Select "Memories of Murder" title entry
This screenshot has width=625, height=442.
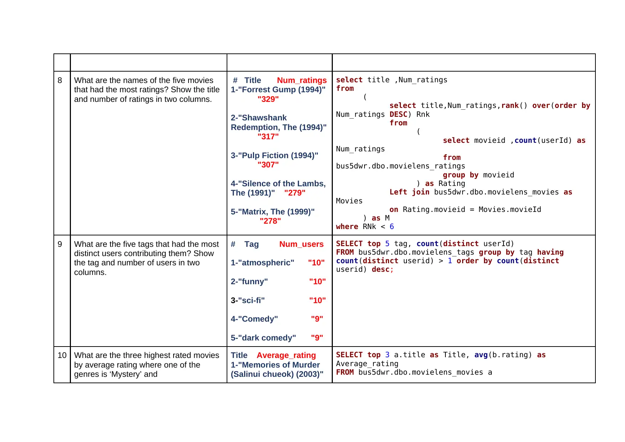point(277,370)
